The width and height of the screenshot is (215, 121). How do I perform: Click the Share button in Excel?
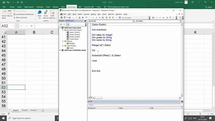coord(208,7)
